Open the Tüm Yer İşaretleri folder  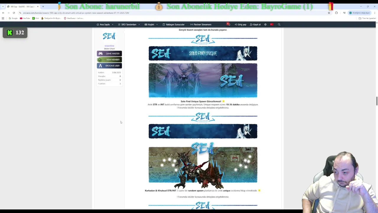367,18
